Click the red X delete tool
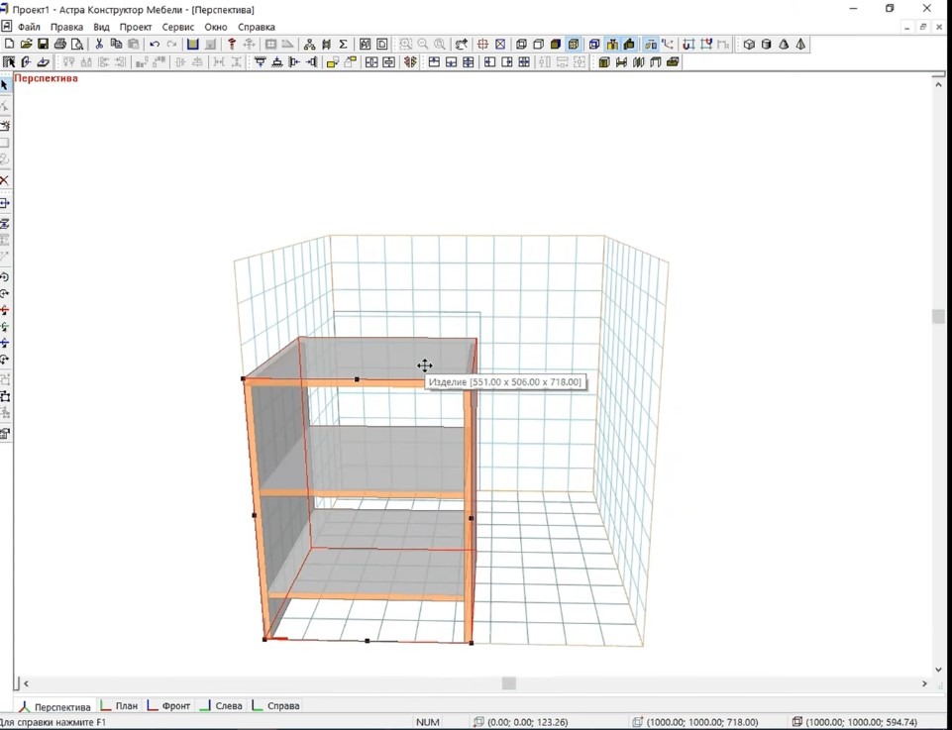Viewport: 952px width, 730px height. (x=5, y=180)
